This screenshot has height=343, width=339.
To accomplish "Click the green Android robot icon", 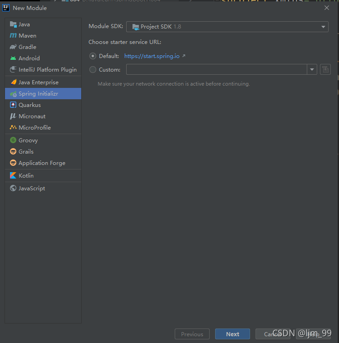I will pos(13,58).
